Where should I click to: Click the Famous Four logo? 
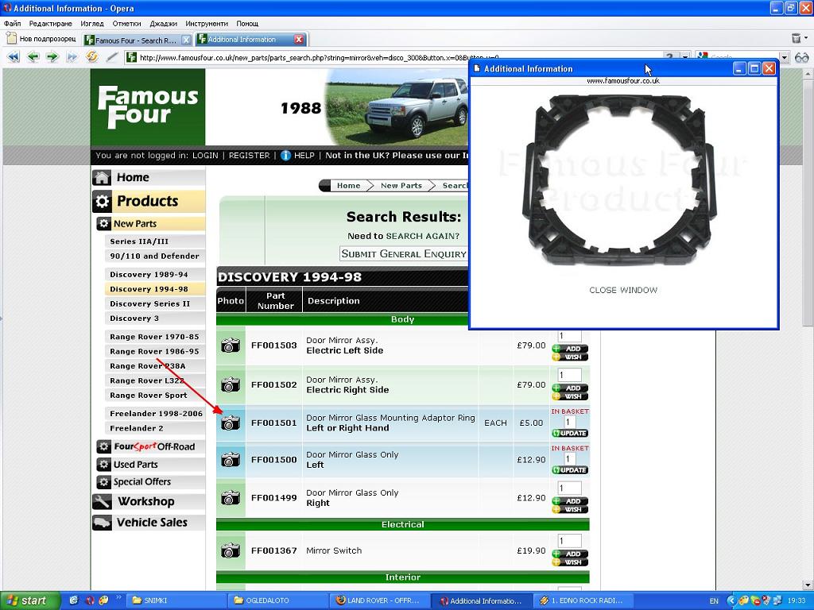click(148, 107)
